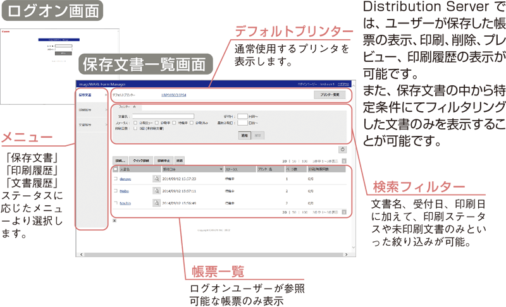Click the 最終印刷日 days input field
Image resolution: width=506 pixels, height=307 pixels.
coord(242,123)
